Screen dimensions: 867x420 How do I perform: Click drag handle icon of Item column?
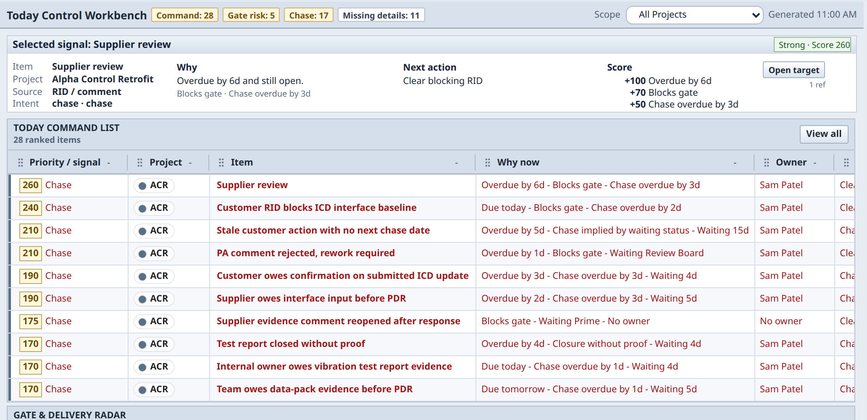click(221, 163)
